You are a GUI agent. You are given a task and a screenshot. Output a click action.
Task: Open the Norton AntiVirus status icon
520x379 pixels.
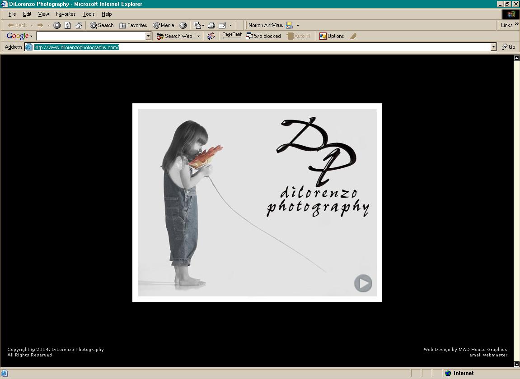pyautogui.click(x=289, y=25)
